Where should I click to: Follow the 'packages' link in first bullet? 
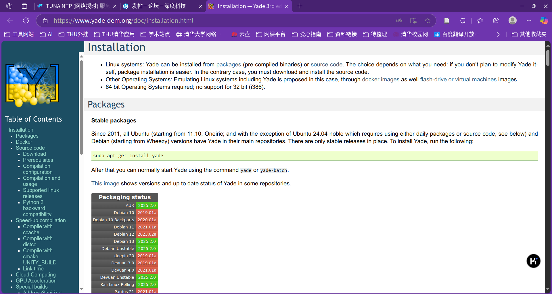coord(229,65)
